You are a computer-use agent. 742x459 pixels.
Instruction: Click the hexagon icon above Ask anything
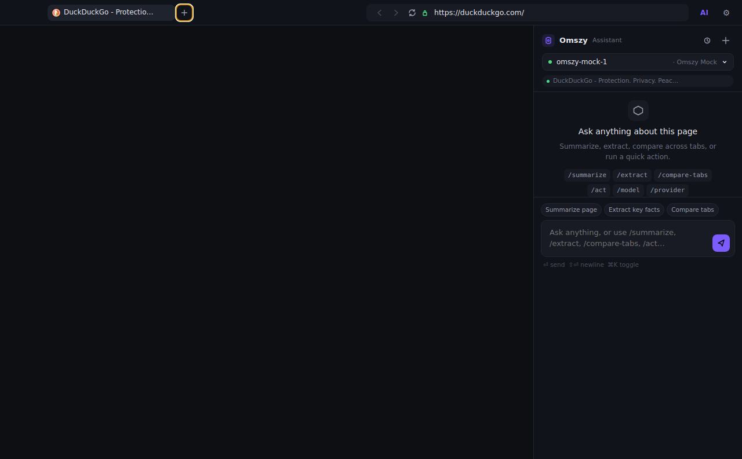(x=638, y=111)
